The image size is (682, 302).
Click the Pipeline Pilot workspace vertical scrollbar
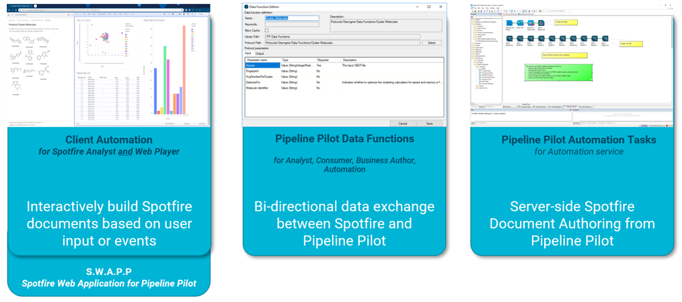[x=672, y=59]
